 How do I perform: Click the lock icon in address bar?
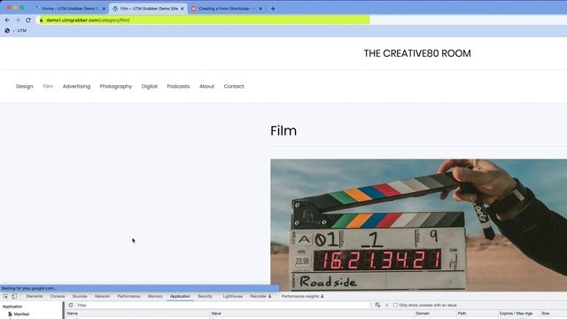coord(42,20)
